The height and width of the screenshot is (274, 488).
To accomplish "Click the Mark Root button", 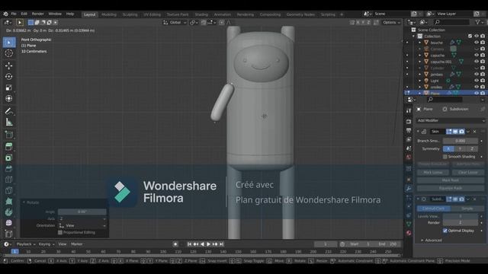I will coord(451,180).
